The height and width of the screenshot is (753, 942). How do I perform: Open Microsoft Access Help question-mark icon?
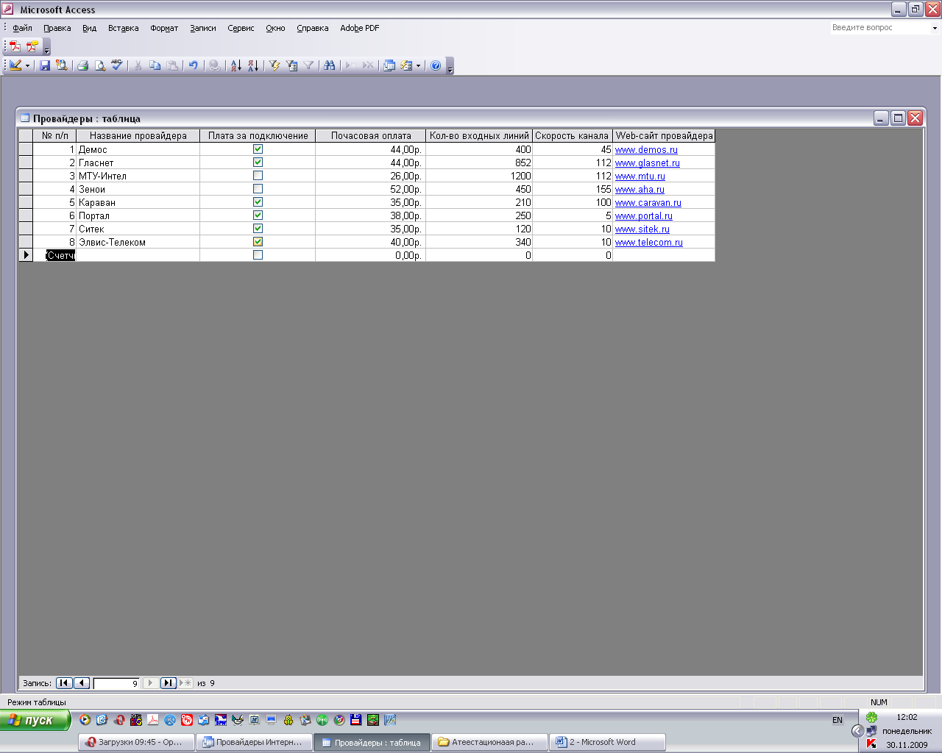tap(436, 65)
